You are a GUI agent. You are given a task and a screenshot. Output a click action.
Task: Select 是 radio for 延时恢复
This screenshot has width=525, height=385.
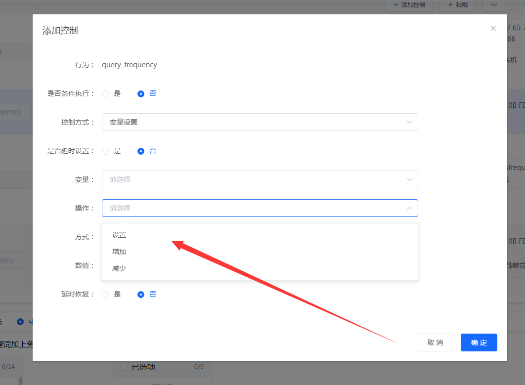[x=105, y=294]
